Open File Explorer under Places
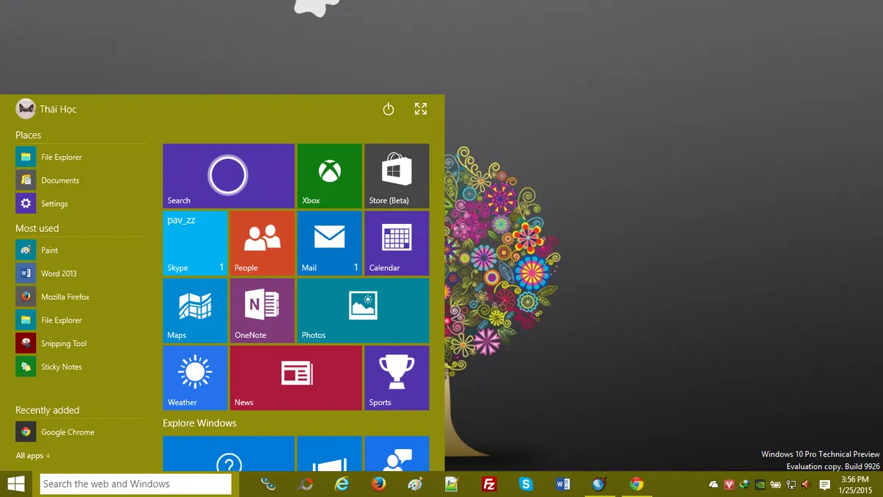 coord(81,157)
